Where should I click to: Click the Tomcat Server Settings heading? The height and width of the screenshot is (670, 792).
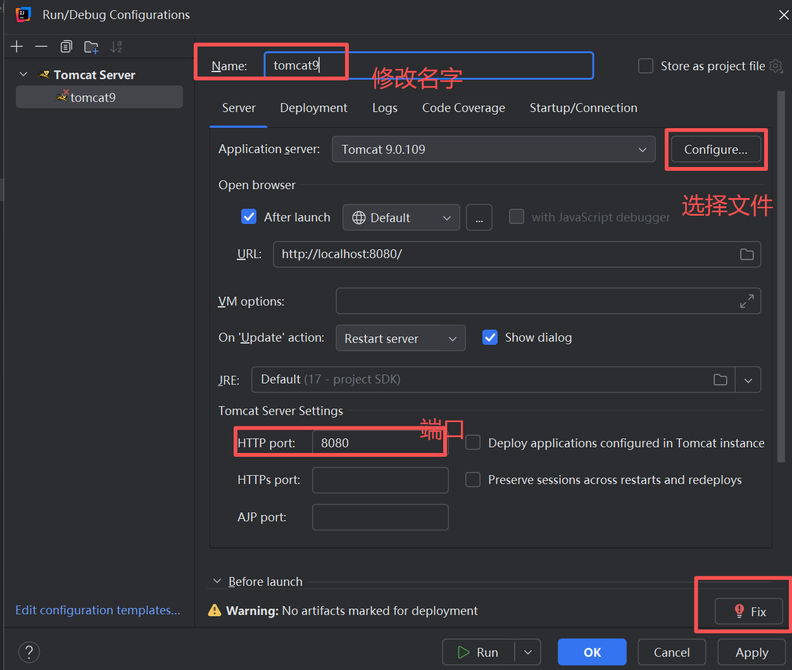click(280, 411)
